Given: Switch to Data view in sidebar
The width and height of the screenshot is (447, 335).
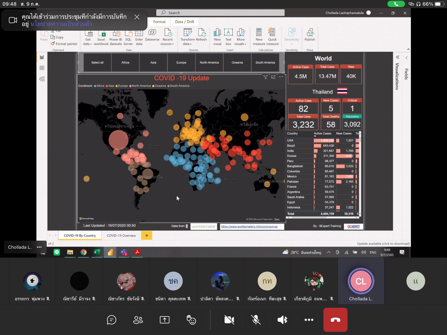Looking at the screenshot, I should 42,68.
